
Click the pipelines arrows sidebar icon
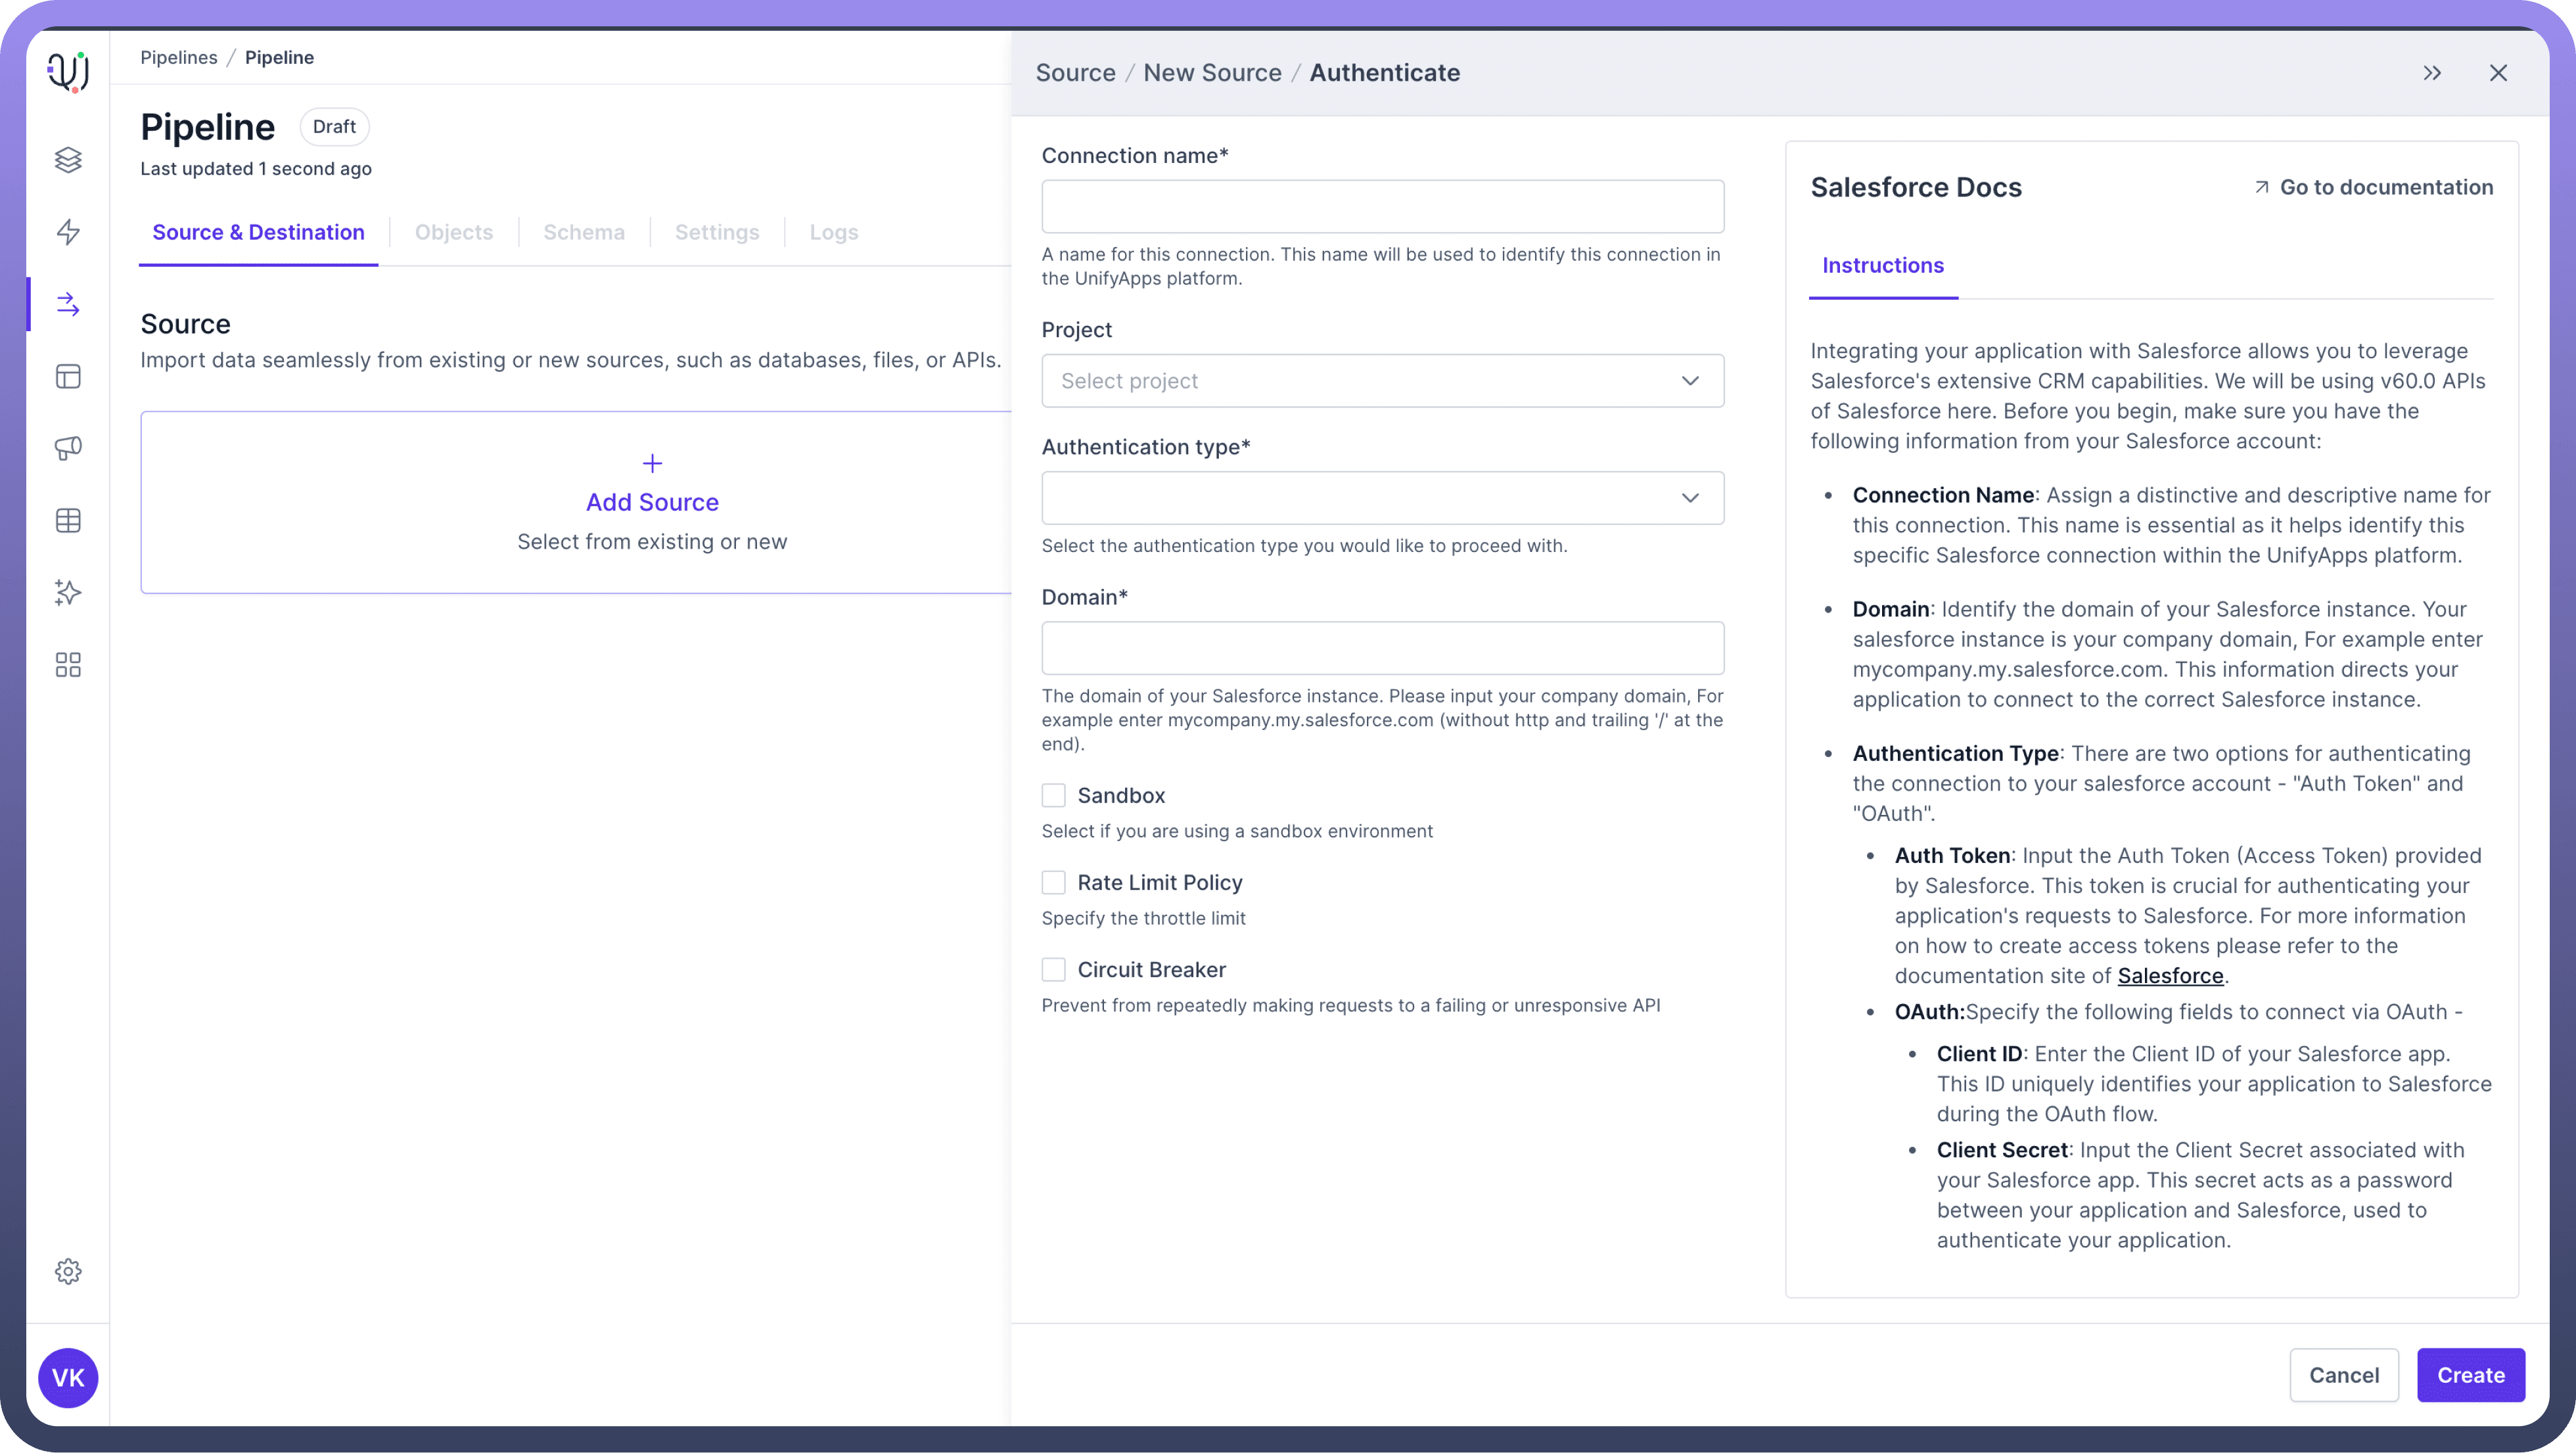(x=68, y=304)
